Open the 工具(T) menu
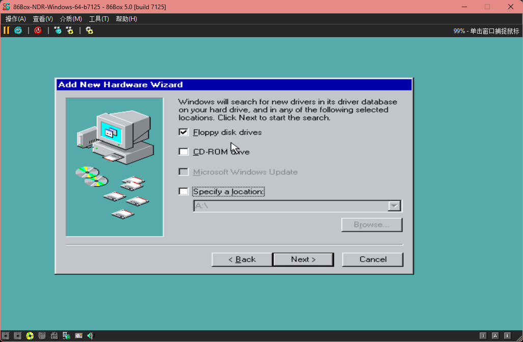The width and height of the screenshot is (523, 342). tap(99, 19)
